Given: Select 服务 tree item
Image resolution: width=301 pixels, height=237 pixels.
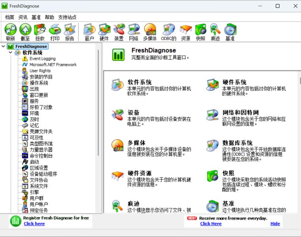Looking at the screenshot, I should point(34,101).
